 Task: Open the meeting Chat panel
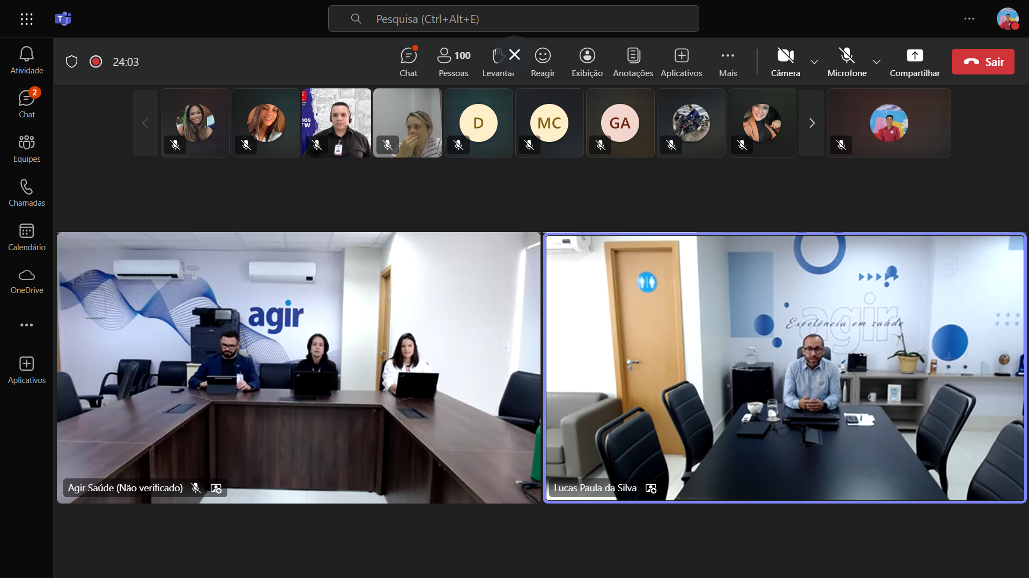coord(408,62)
